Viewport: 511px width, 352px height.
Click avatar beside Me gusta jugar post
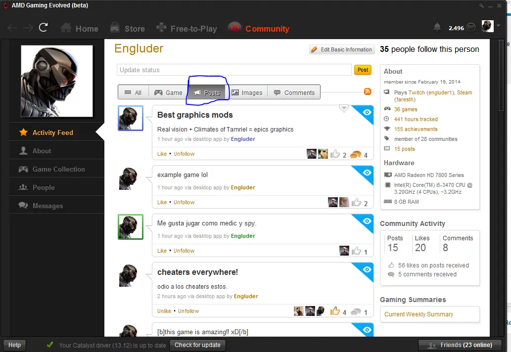tap(131, 226)
